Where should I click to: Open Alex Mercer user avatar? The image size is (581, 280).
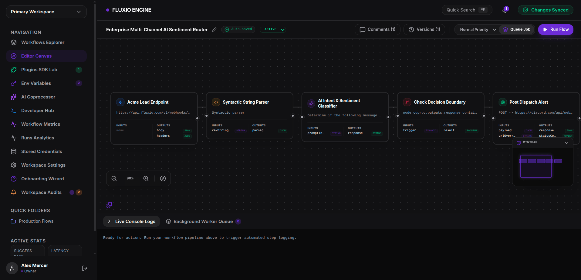click(x=12, y=268)
